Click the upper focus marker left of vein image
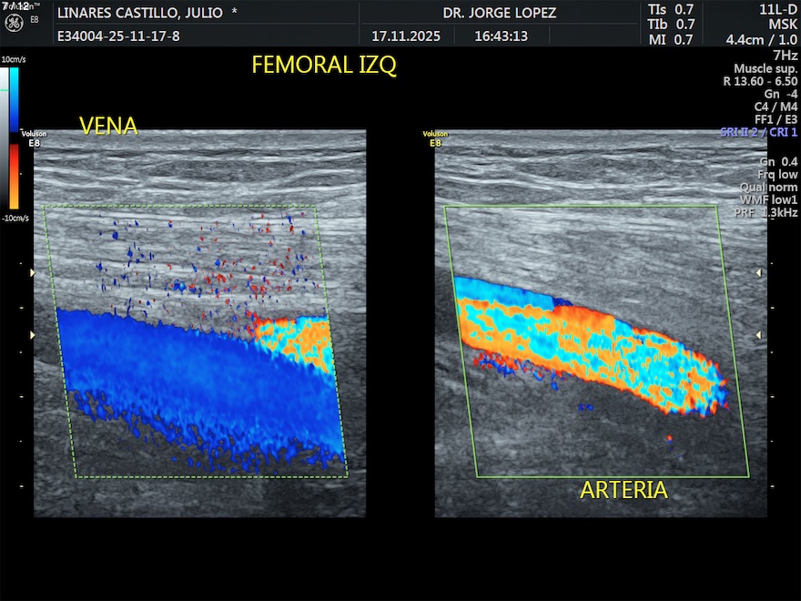 pos(34,272)
